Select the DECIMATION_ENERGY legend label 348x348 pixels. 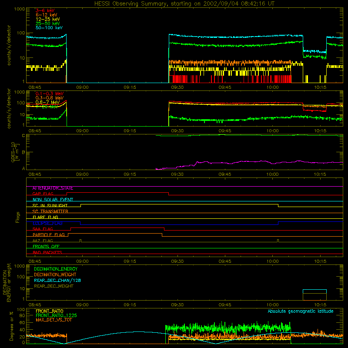tap(56, 269)
